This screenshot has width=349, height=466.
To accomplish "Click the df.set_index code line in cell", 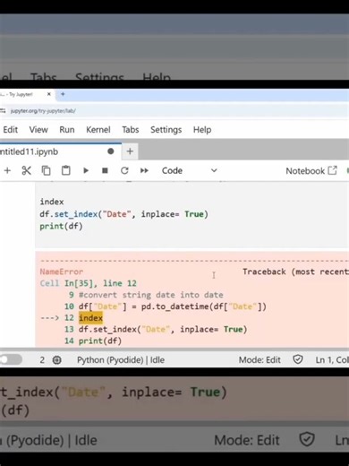I will tap(123, 214).
